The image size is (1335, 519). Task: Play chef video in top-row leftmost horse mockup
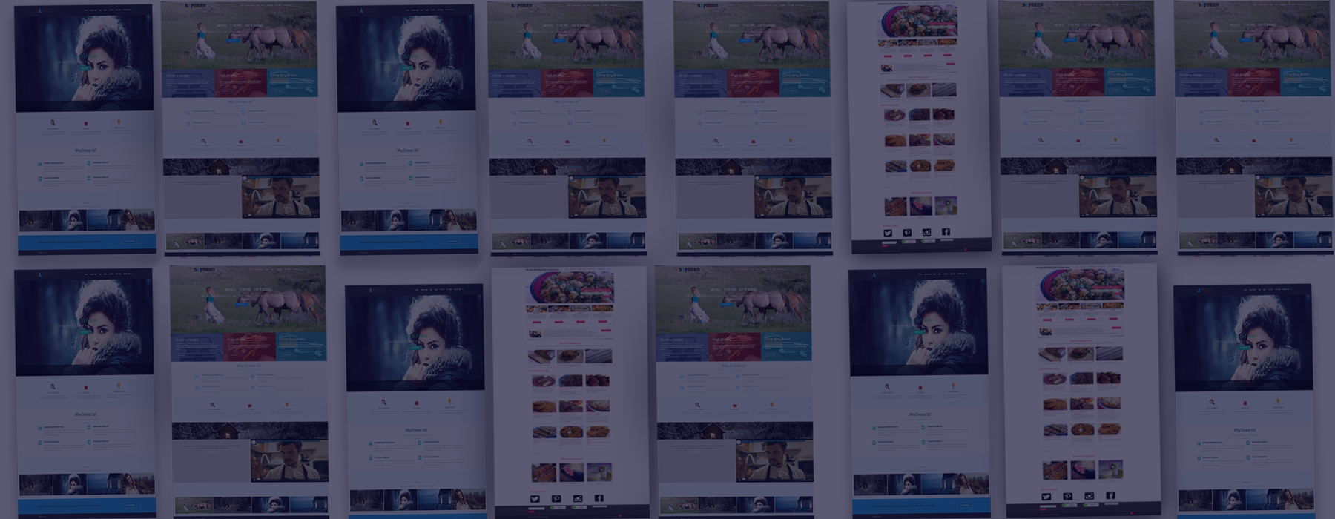tap(280, 196)
